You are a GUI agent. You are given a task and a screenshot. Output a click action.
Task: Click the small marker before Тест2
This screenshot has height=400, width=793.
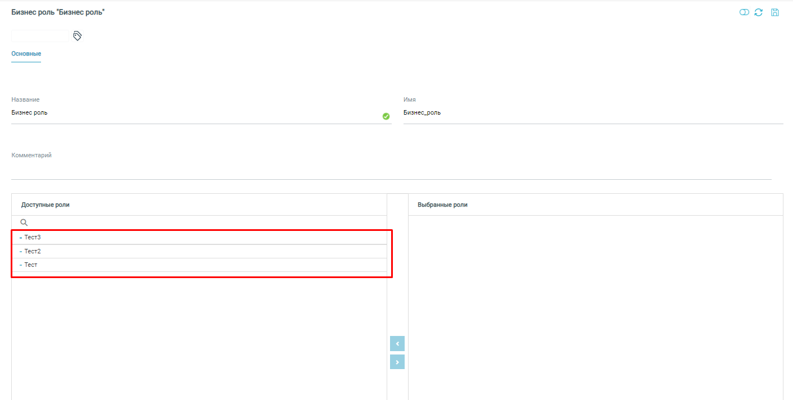point(21,252)
